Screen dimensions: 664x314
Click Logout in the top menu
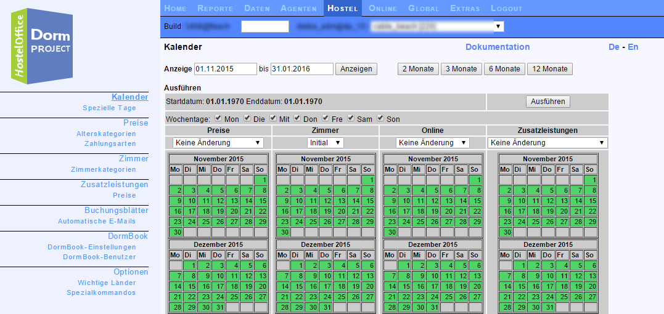click(506, 8)
